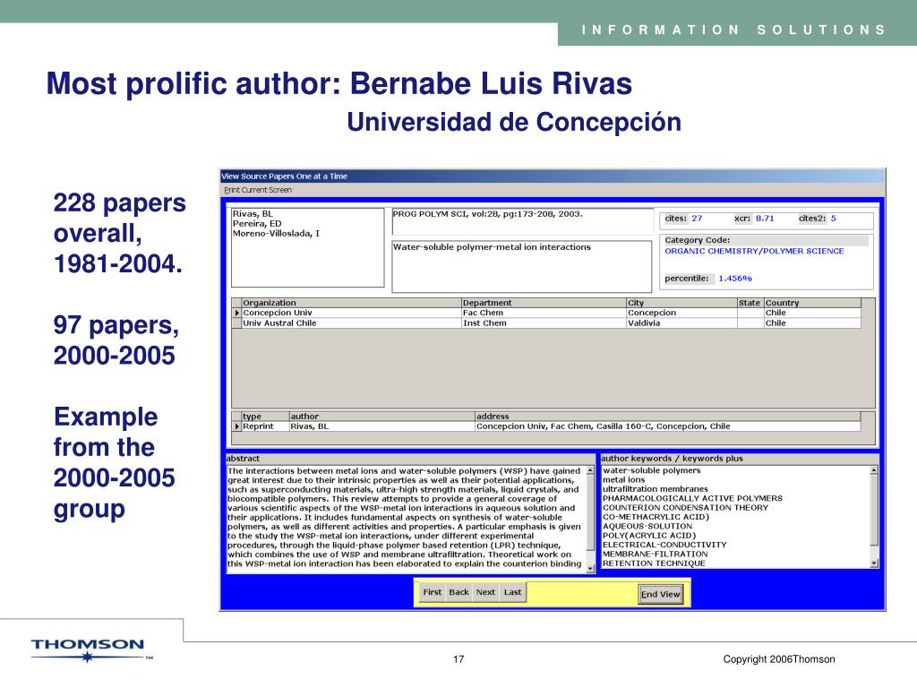
Task: Click author 'Rivas, BL' in author list
Action: tap(253, 214)
